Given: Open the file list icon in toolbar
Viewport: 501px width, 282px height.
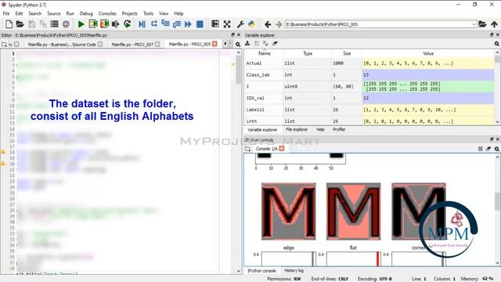Looking at the screenshot, I should pyautogui.click(x=55, y=24).
